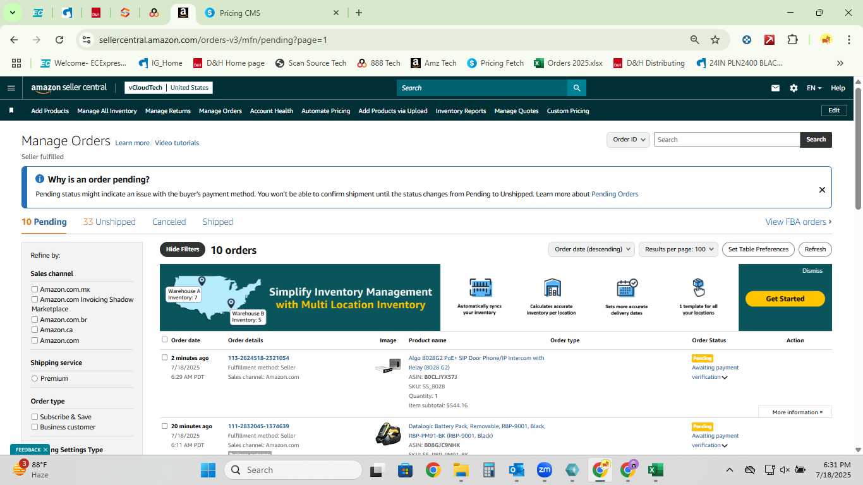Image resolution: width=863 pixels, height=485 pixels.
Task: Go back with the browser back arrow
Action: click(14, 40)
